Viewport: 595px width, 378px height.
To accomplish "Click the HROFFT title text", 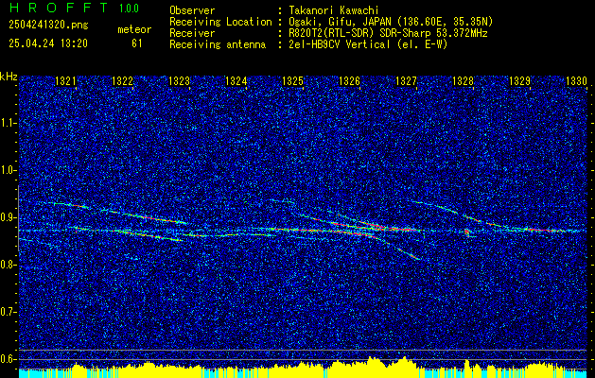I will [59, 8].
